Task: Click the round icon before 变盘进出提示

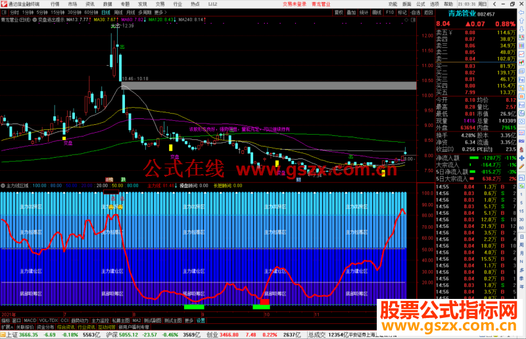Action: [35, 20]
